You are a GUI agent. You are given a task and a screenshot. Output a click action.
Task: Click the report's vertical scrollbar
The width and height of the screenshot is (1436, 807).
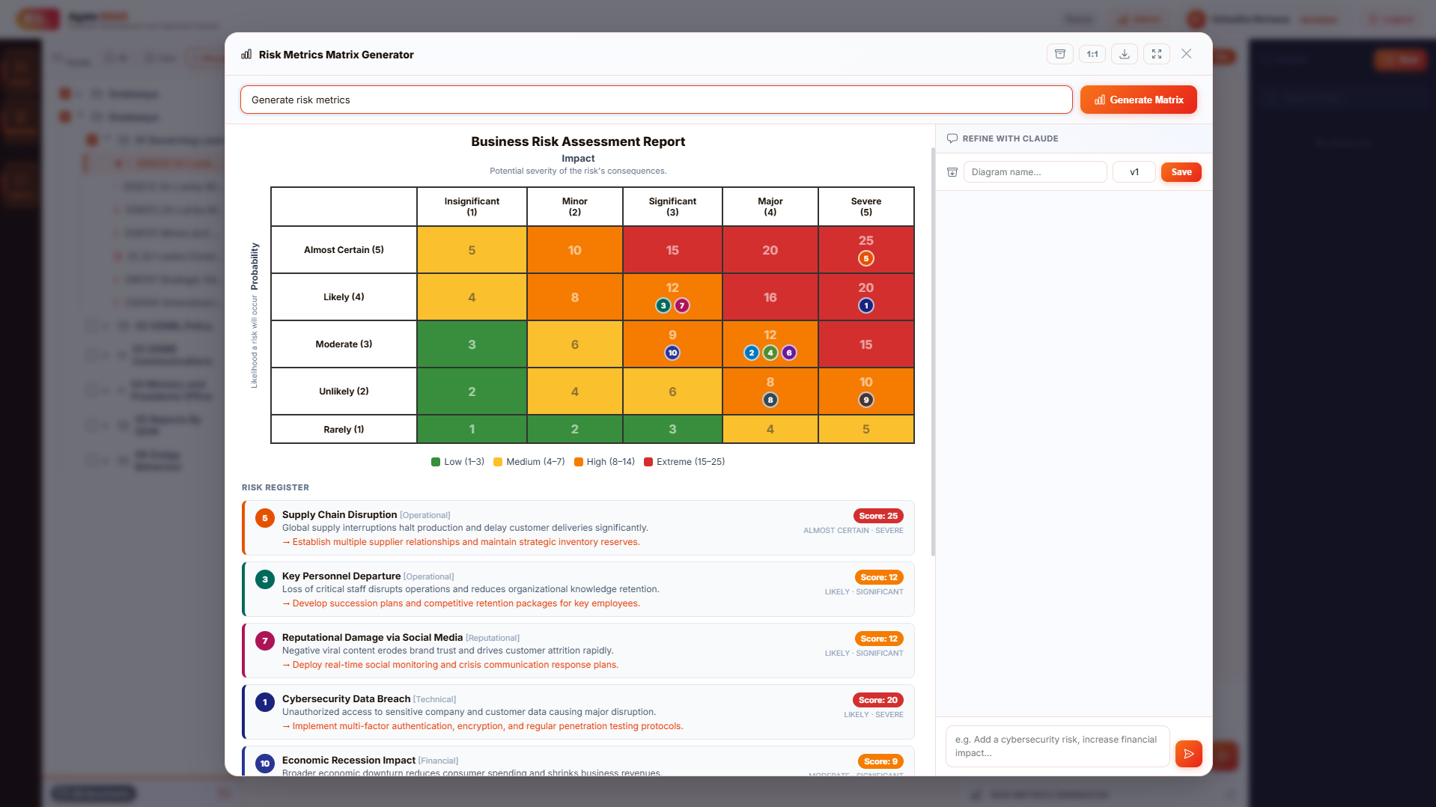coord(932,352)
